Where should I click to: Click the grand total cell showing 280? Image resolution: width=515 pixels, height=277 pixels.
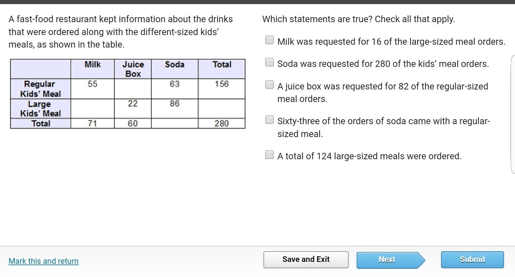[x=222, y=123]
